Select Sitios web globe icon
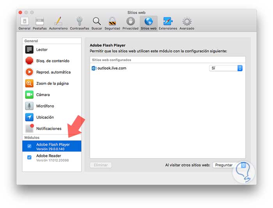273x208 pixels. tap(149, 21)
